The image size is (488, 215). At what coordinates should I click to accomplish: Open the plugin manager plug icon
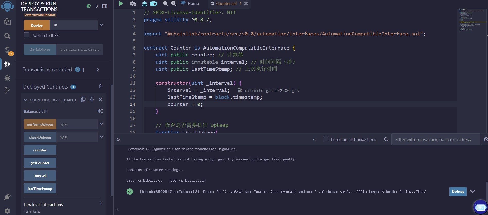point(7,197)
